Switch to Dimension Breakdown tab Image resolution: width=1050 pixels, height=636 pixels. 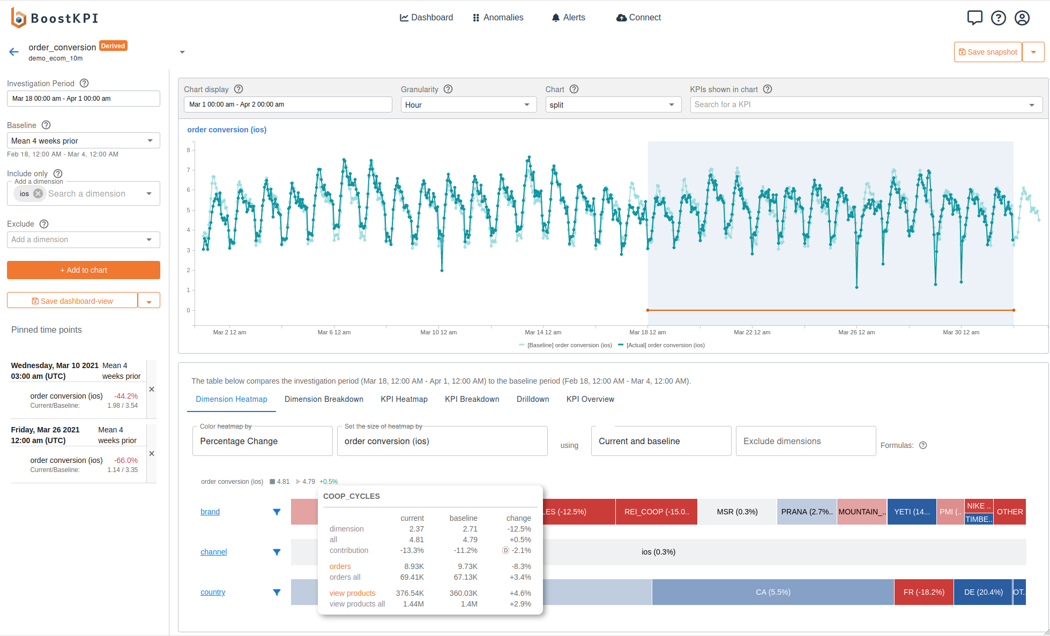(x=324, y=399)
